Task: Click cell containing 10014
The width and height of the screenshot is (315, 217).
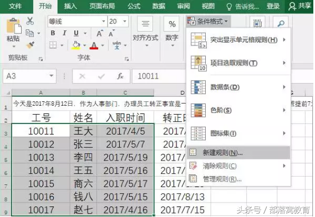Action: click(x=41, y=170)
